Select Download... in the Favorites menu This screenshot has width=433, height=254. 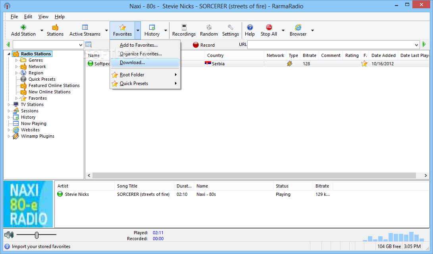pos(145,63)
